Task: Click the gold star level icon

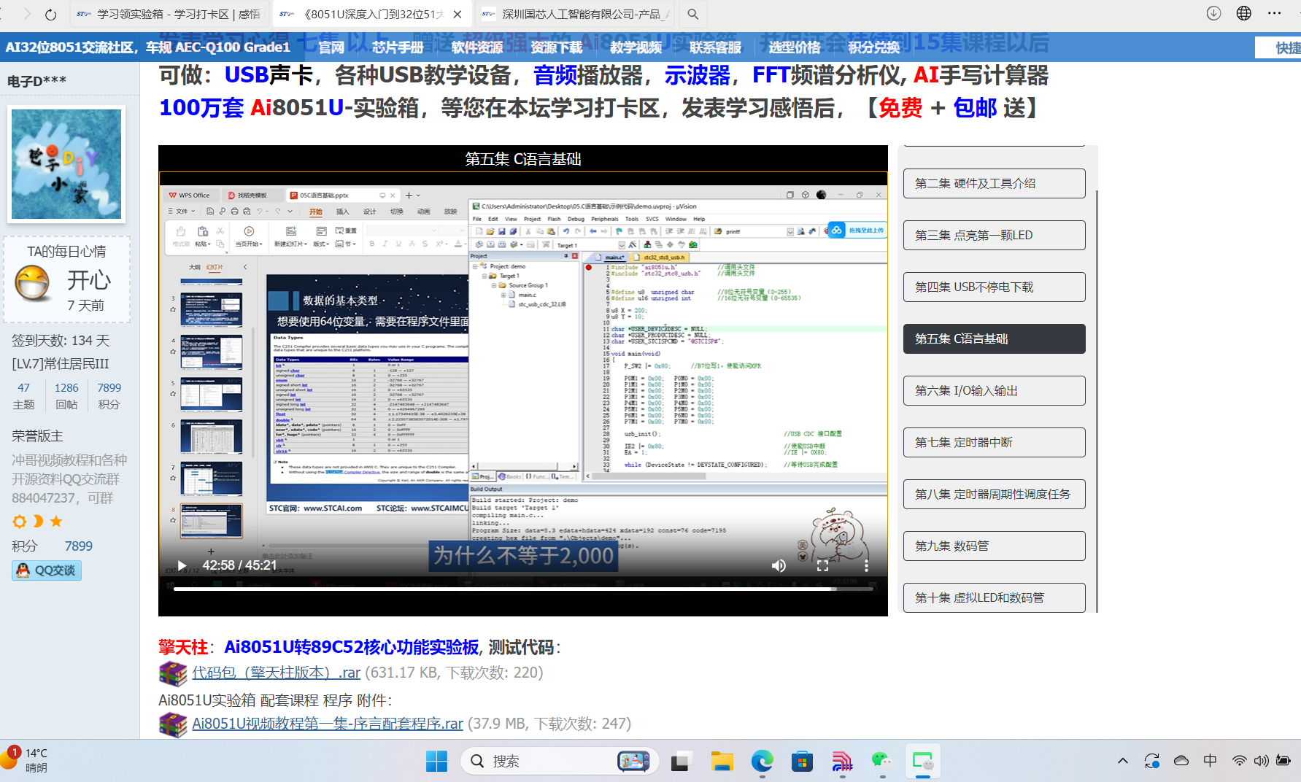Action: (56, 522)
